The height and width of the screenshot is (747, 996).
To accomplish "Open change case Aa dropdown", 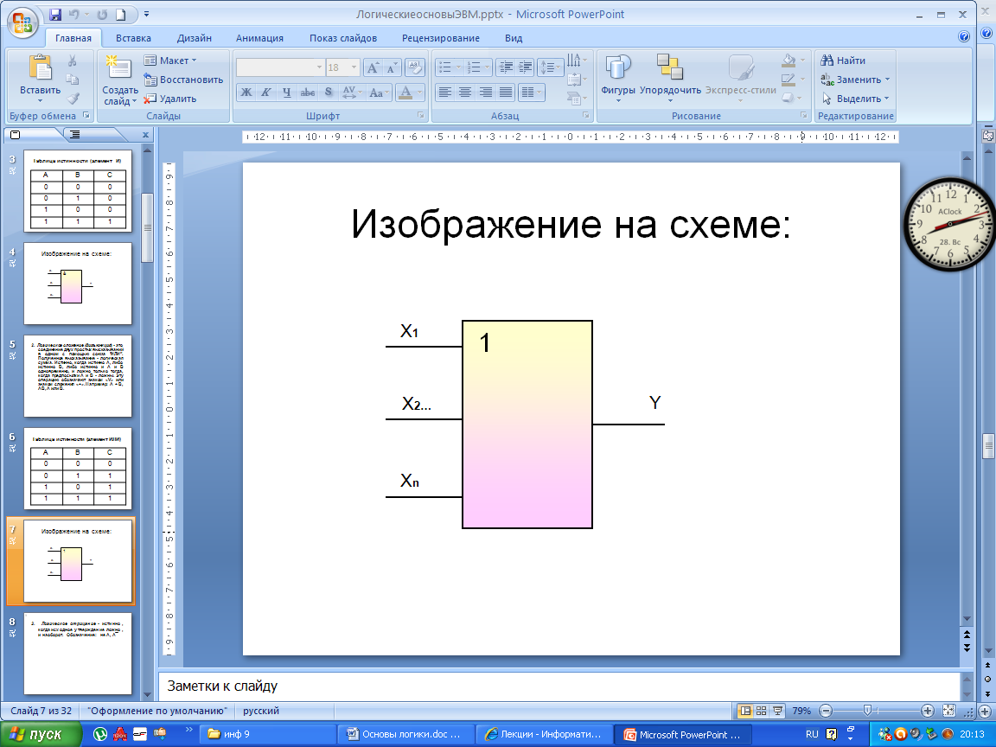I will (x=379, y=93).
